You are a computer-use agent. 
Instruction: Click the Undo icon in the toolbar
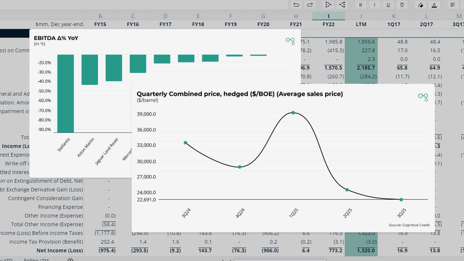(x=296, y=5)
